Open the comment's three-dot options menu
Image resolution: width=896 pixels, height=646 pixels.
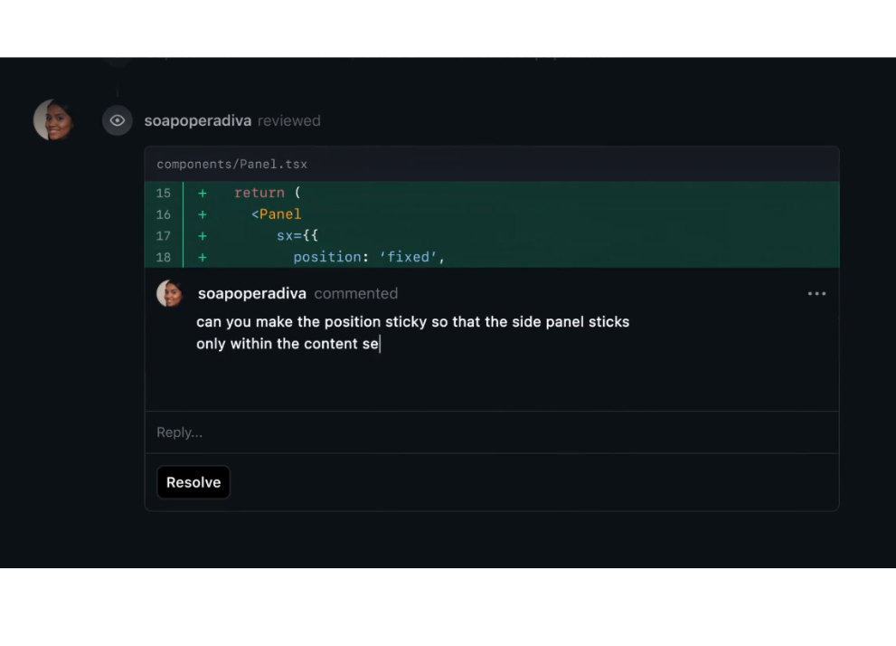click(816, 293)
